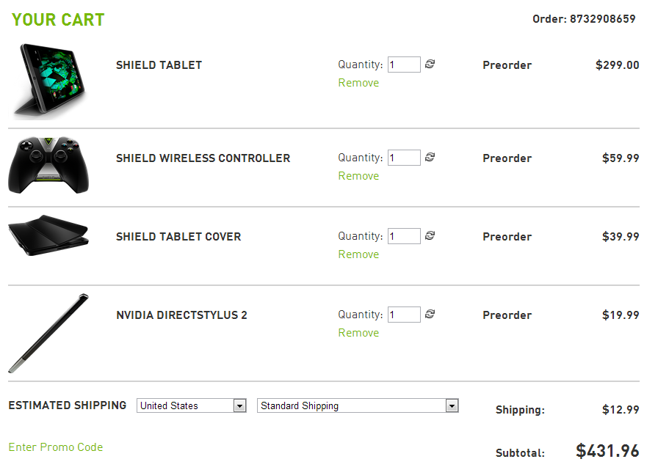Refresh quantity for SHIELD Wireless Controller

pos(430,157)
